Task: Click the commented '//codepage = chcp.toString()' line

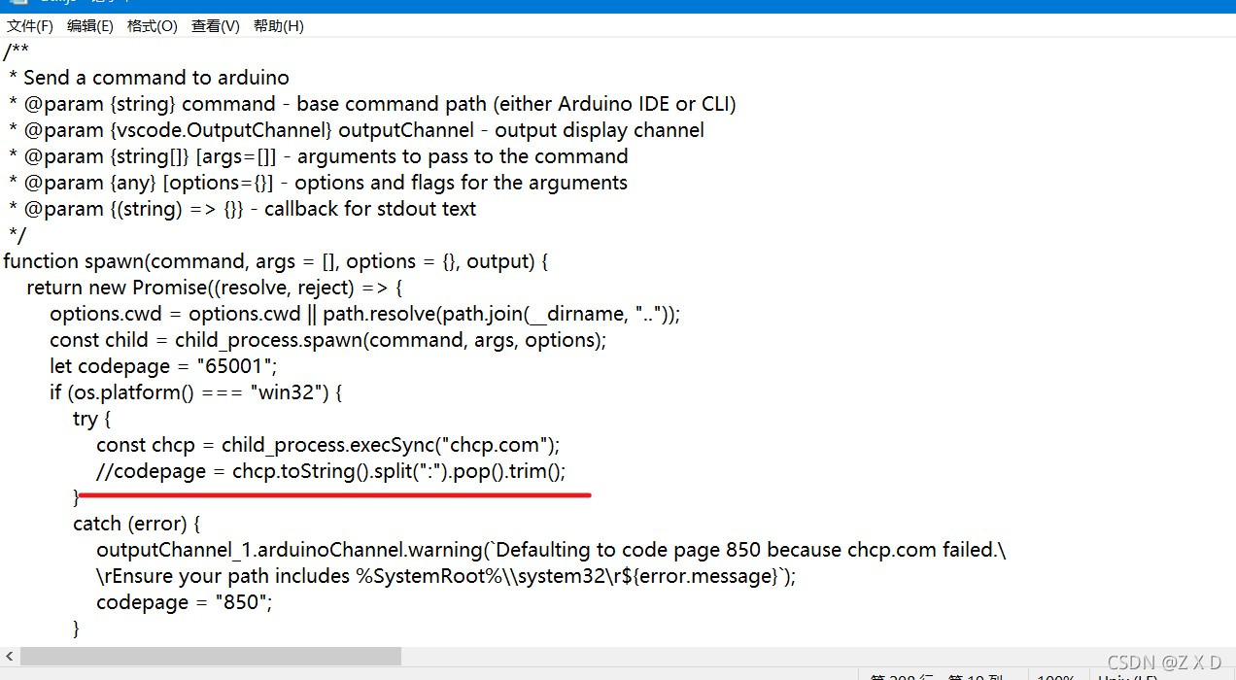Action: (330, 471)
